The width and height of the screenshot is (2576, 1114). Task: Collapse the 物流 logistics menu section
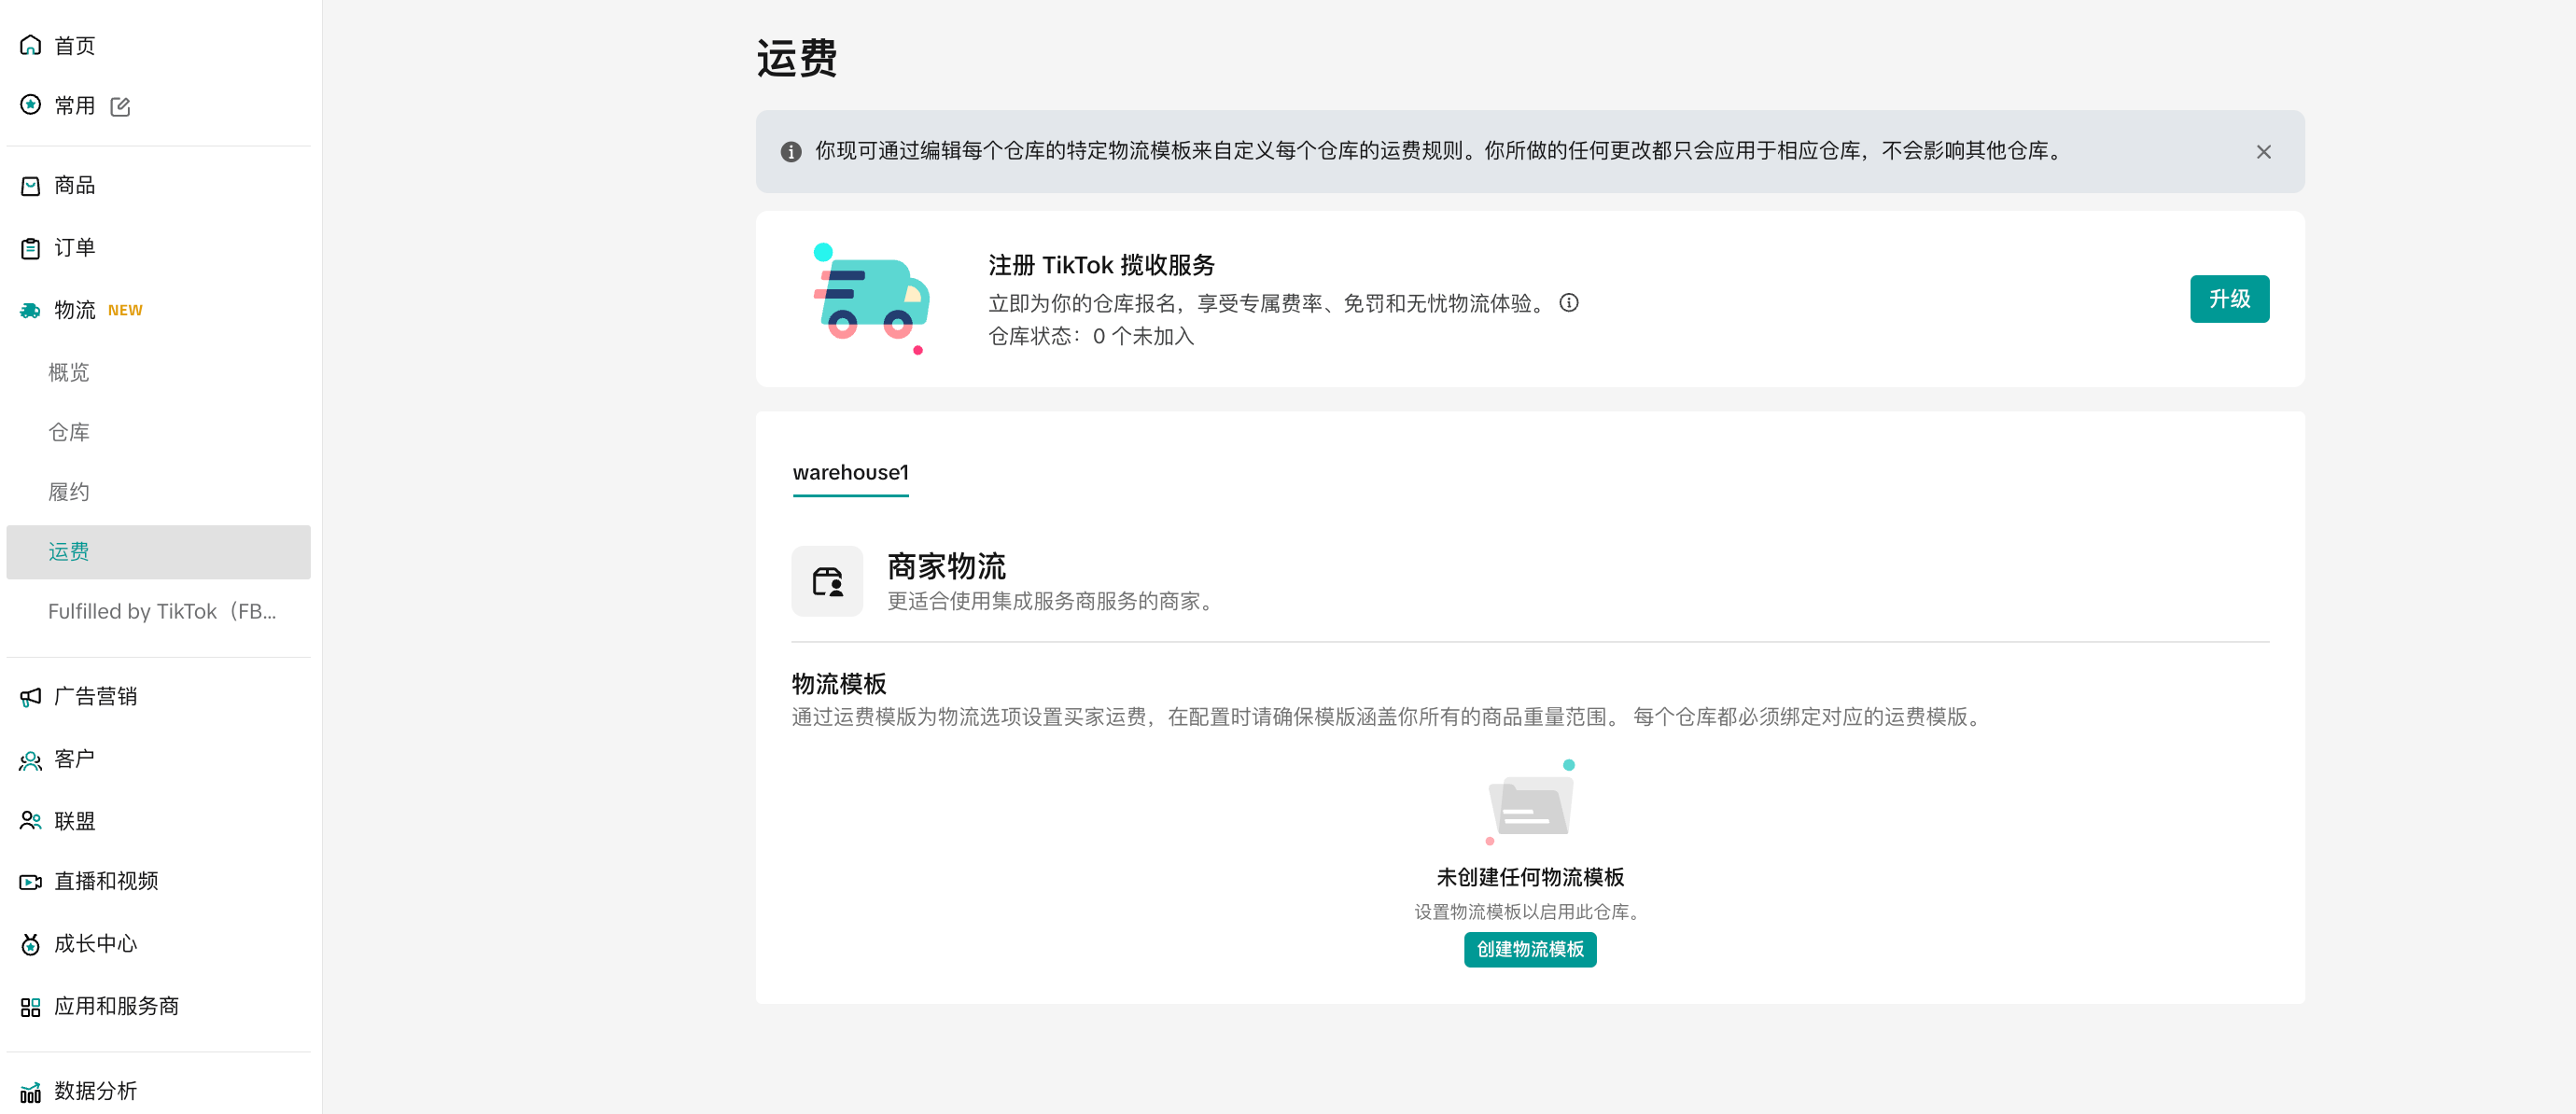pos(75,310)
